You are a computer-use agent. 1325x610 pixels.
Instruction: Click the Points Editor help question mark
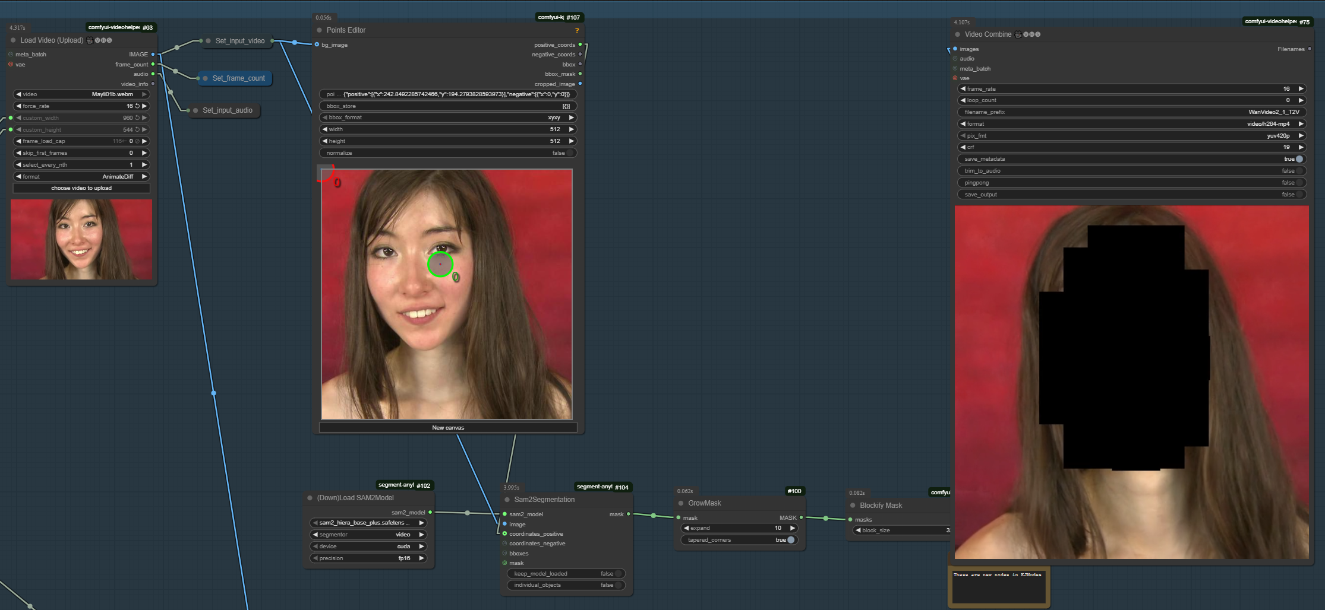tap(576, 30)
